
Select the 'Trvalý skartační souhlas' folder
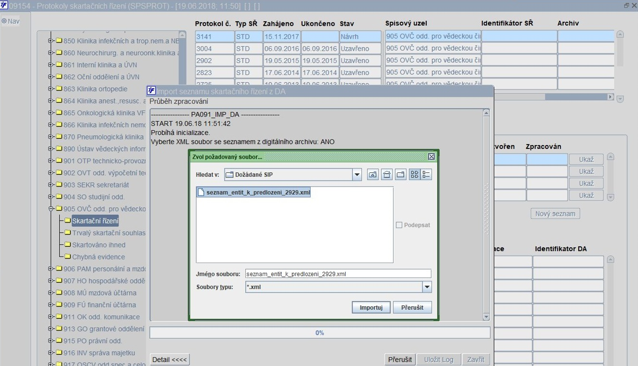(x=108, y=233)
